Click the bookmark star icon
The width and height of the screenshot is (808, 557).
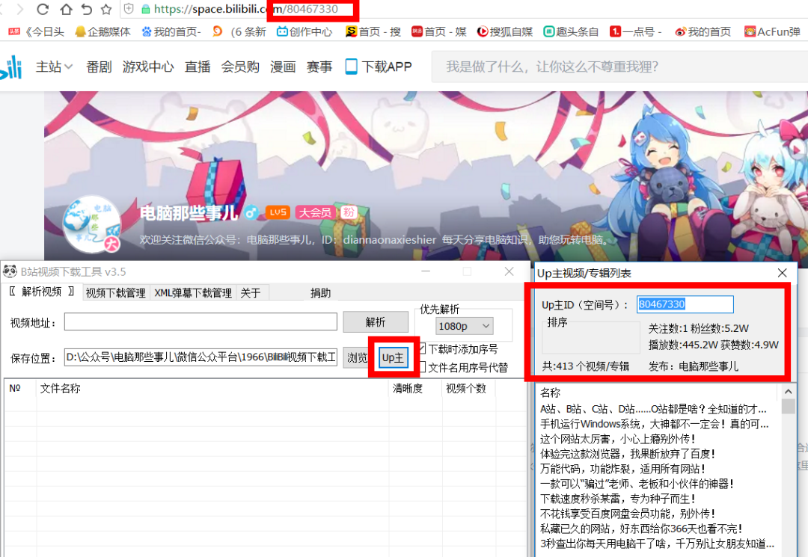(x=106, y=10)
